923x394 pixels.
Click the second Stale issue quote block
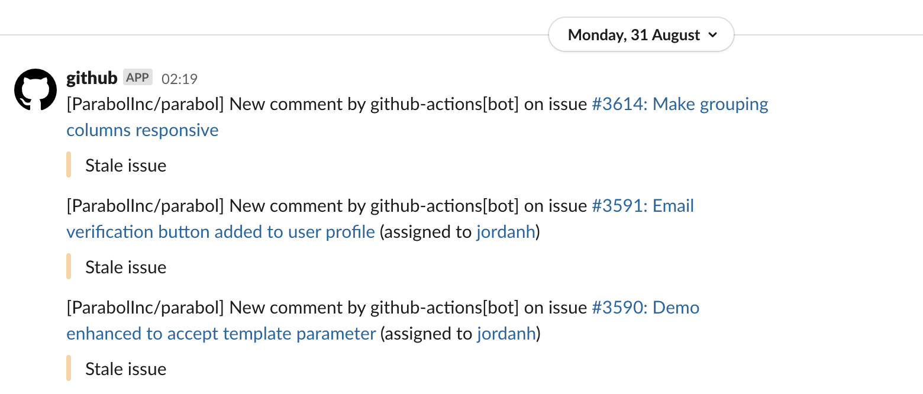[x=125, y=267]
